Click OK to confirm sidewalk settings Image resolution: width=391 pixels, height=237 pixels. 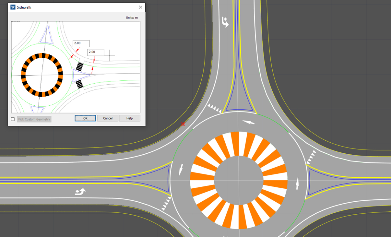[x=85, y=118]
